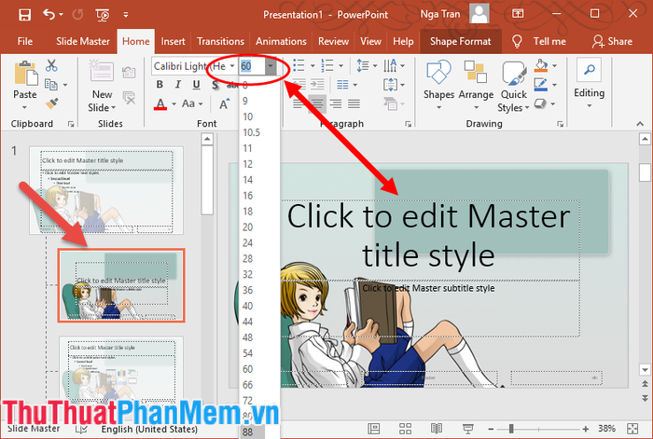Click the Start From Beginning slideshow icon
This screenshot has height=439, width=653.
pyautogui.click(x=103, y=15)
